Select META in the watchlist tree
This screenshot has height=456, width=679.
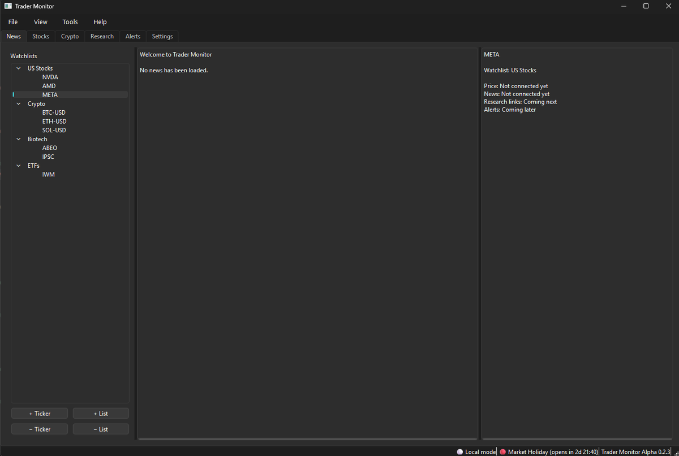50,95
